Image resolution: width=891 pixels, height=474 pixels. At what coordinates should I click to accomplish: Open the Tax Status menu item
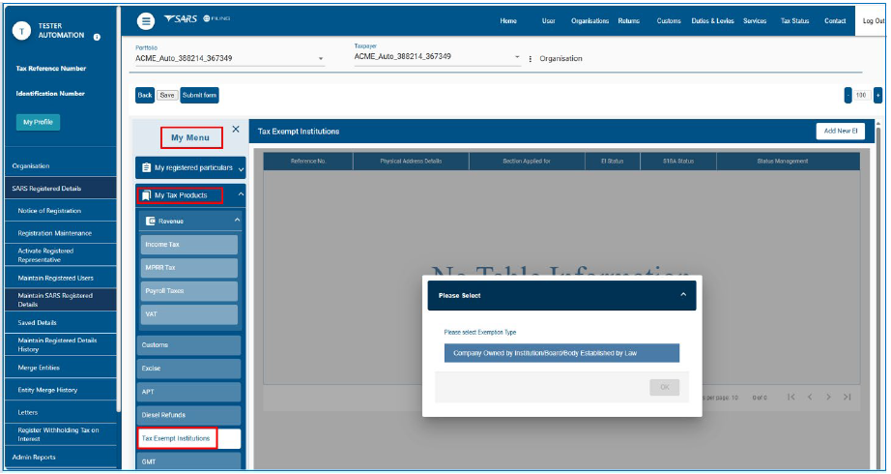click(793, 21)
